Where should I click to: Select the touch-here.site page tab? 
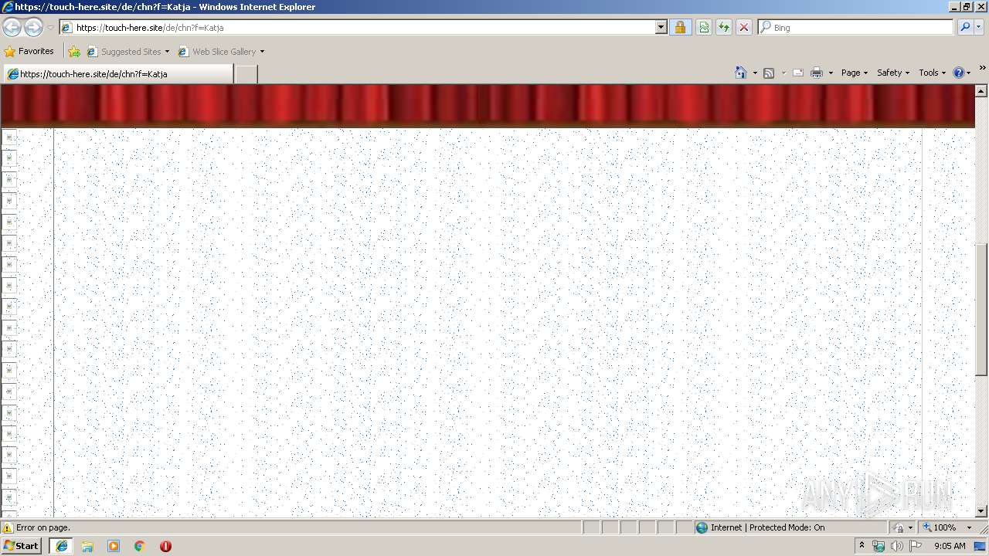pos(117,74)
